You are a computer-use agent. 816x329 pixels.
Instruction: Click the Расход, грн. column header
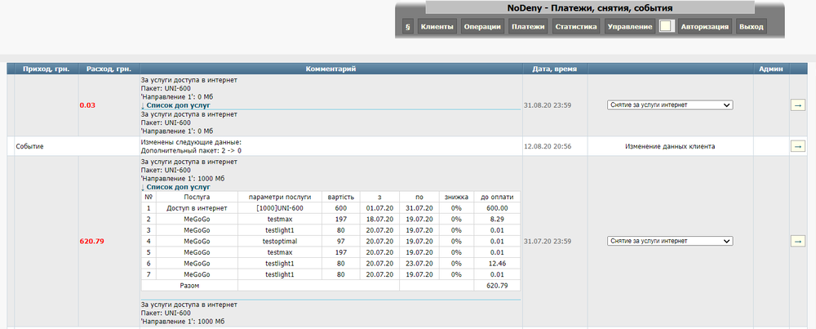click(x=108, y=69)
